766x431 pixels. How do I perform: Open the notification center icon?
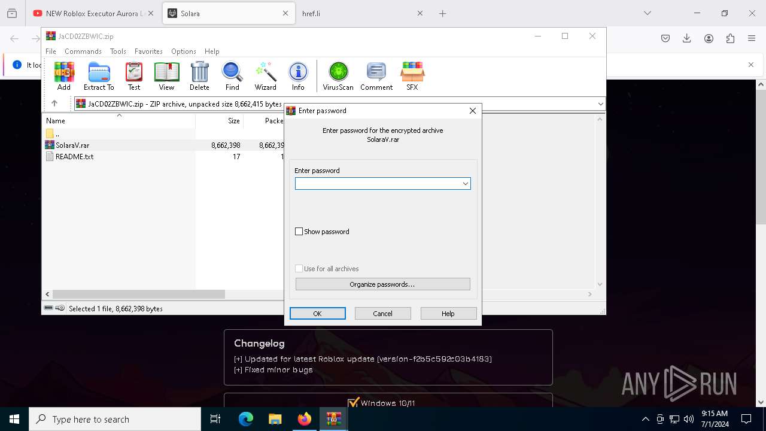tap(746, 419)
